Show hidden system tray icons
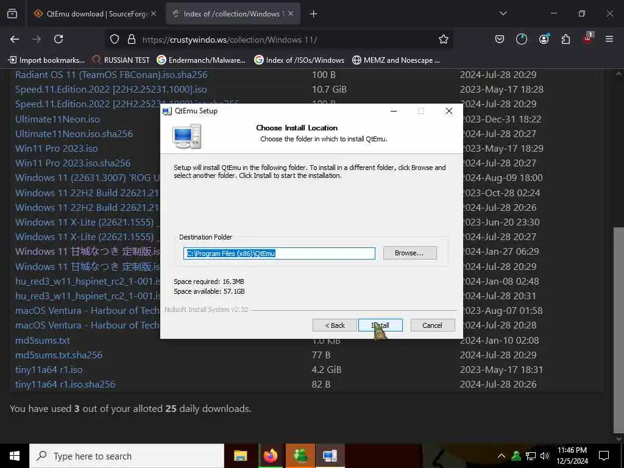 pos(502,456)
